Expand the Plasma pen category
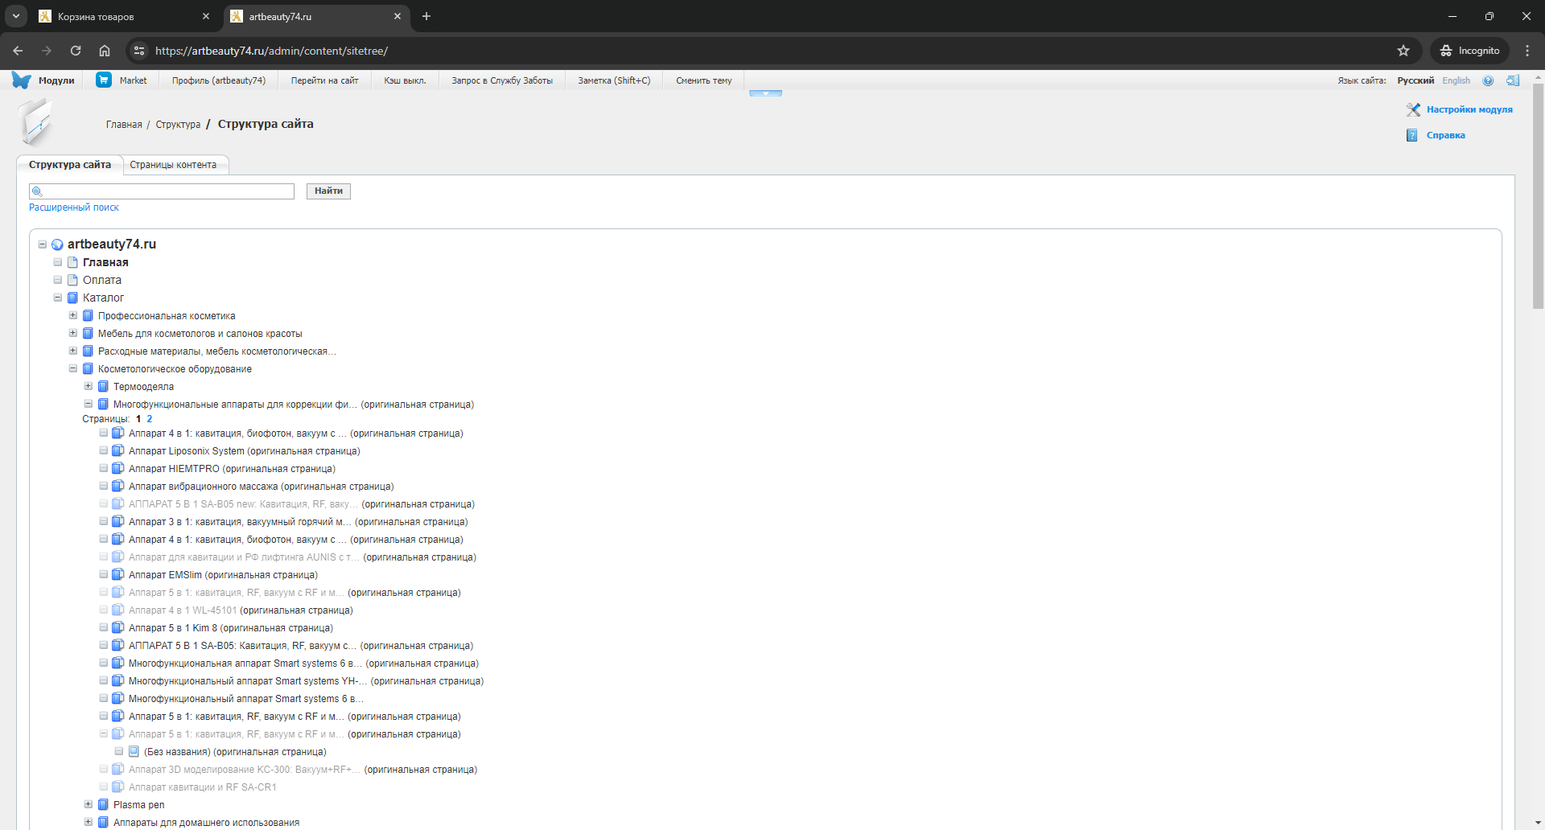The height and width of the screenshot is (830, 1545). pos(89,805)
